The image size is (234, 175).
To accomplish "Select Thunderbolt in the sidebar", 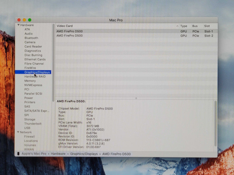I will (x=33, y=124).
